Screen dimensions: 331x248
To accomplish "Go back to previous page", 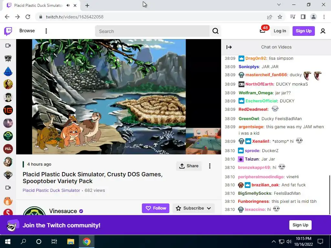I will [7, 17].
